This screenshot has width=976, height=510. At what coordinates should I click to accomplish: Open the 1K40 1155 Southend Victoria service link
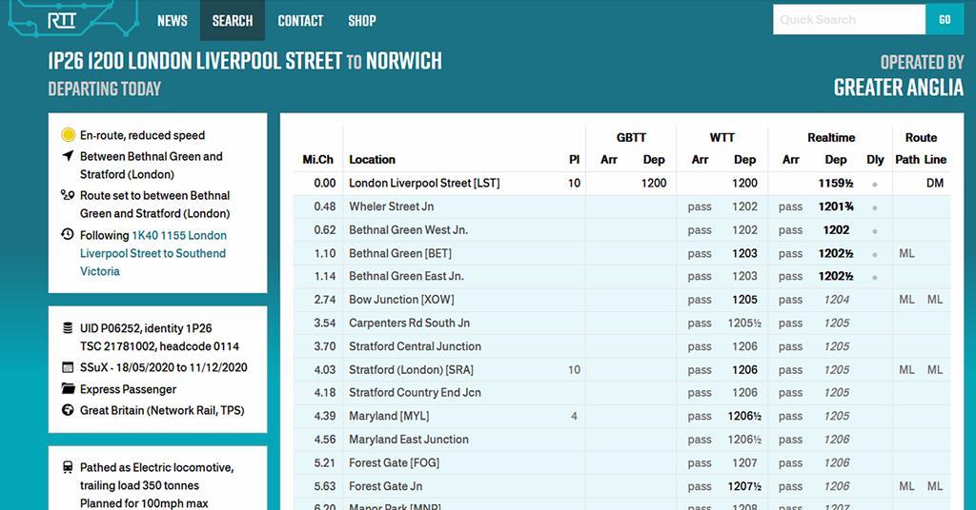[152, 253]
